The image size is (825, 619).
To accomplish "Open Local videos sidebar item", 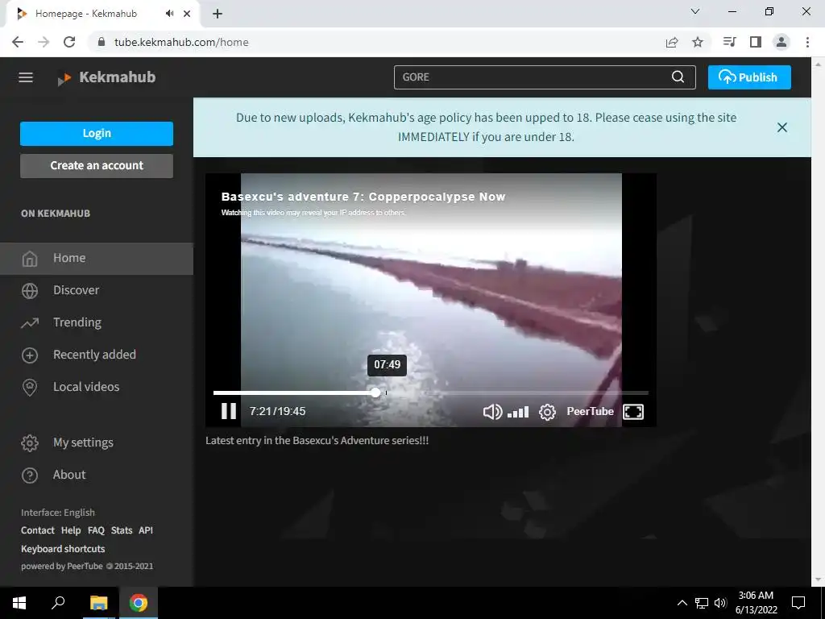I will [x=97, y=387].
